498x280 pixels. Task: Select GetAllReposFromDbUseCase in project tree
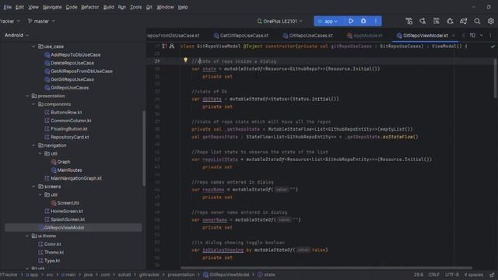(82, 71)
